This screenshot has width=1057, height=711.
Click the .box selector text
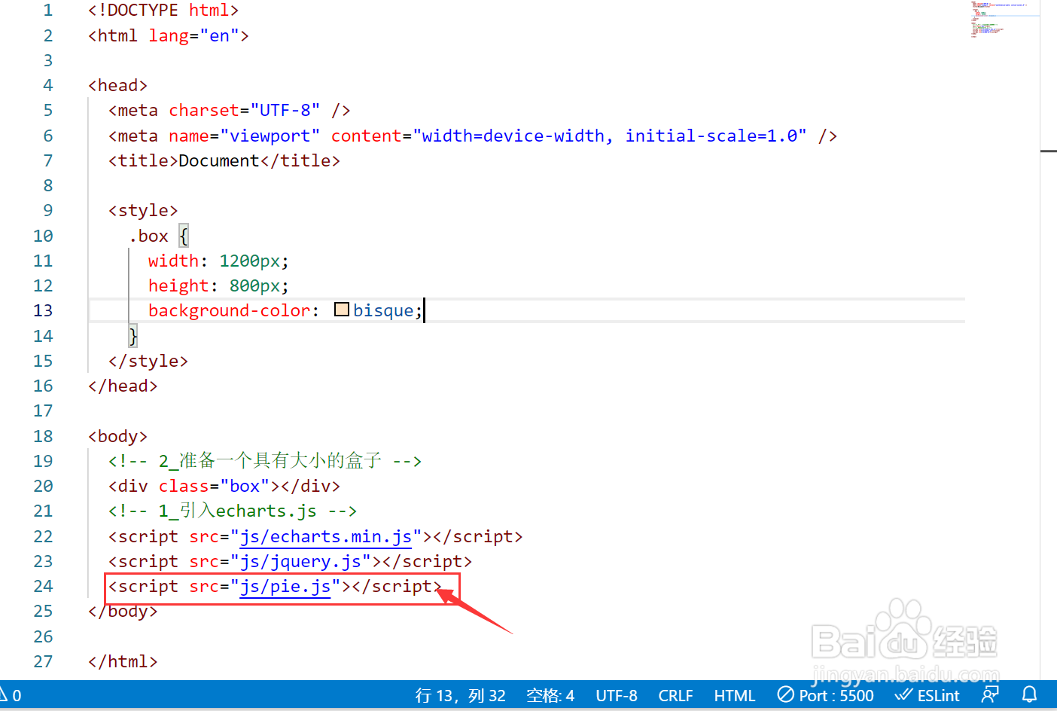click(148, 236)
